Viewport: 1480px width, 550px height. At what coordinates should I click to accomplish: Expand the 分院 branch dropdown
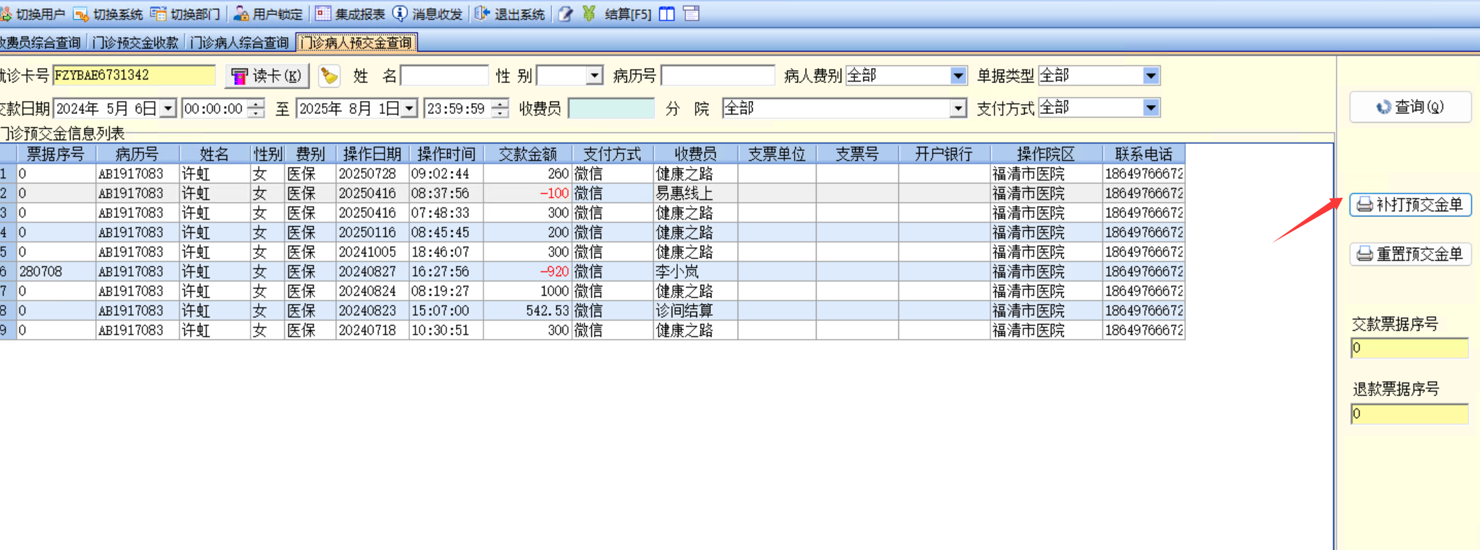coord(958,108)
